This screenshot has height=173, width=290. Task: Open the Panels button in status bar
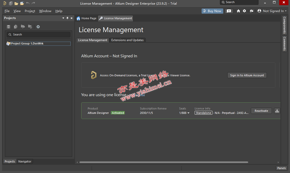click(x=281, y=168)
